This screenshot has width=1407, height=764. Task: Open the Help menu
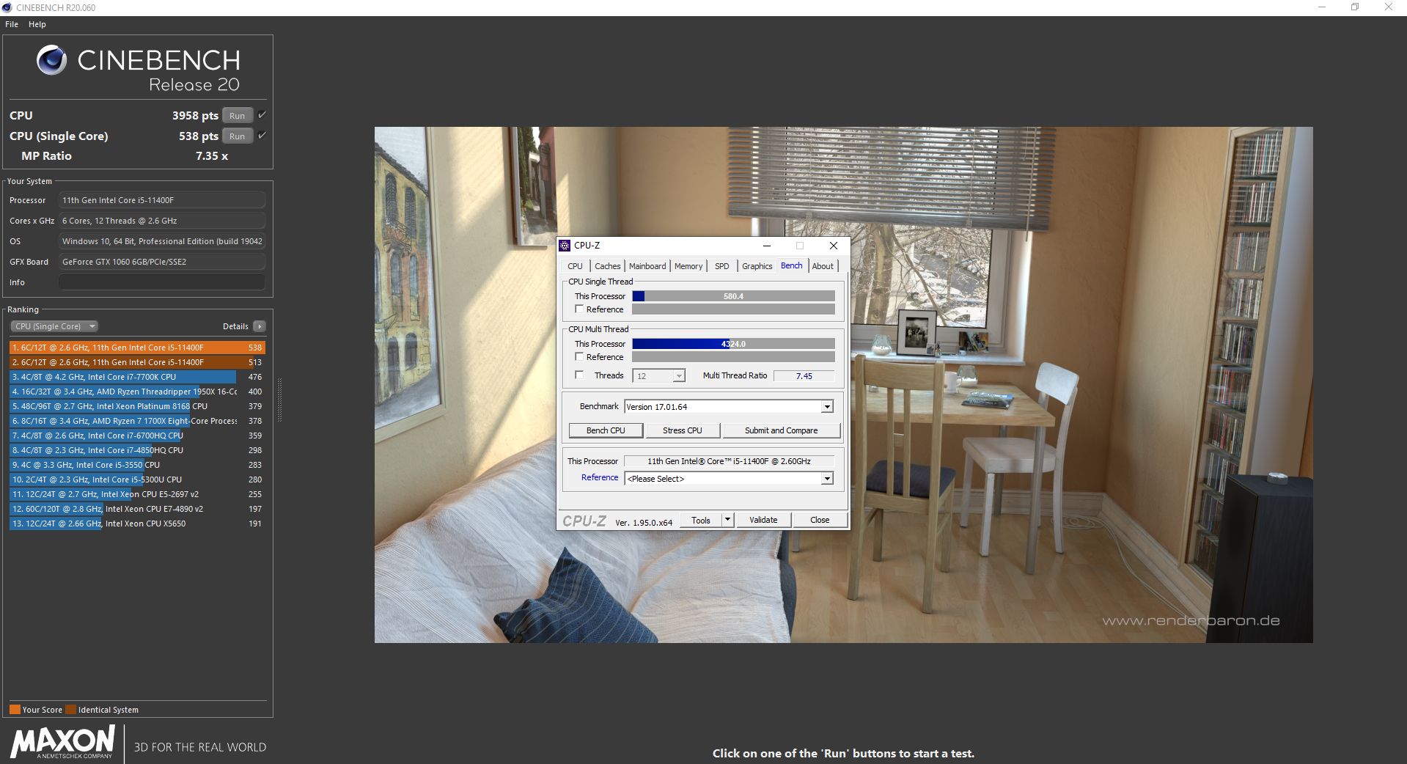point(37,24)
